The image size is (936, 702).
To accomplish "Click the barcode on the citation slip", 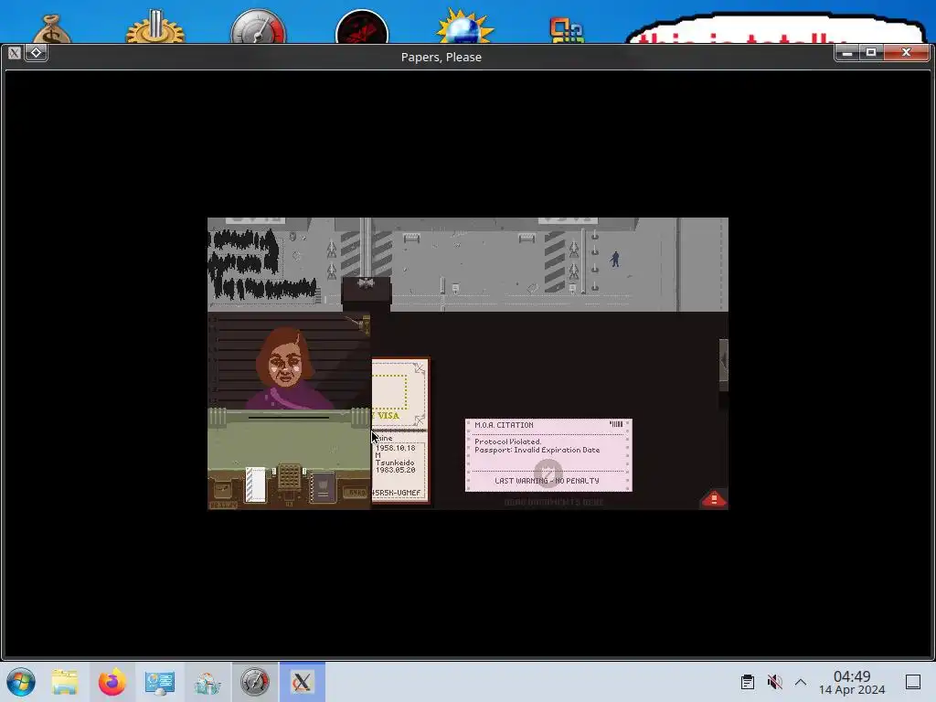I will click(616, 424).
